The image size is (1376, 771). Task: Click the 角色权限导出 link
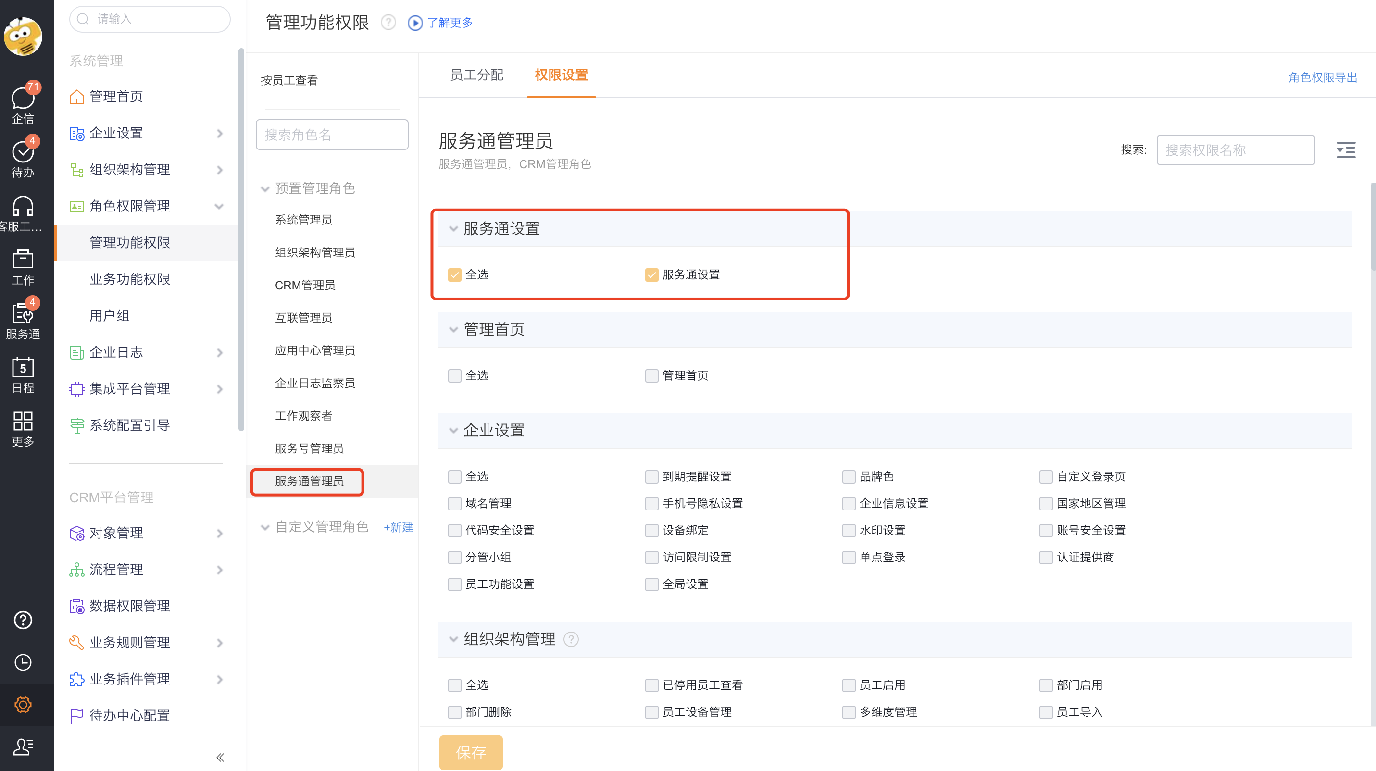(x=1322, y=76)
